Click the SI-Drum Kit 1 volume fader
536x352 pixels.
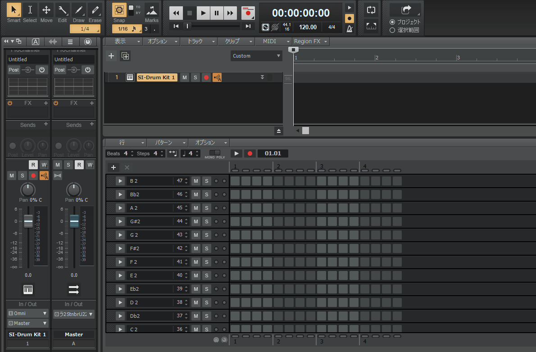(28, 221)
